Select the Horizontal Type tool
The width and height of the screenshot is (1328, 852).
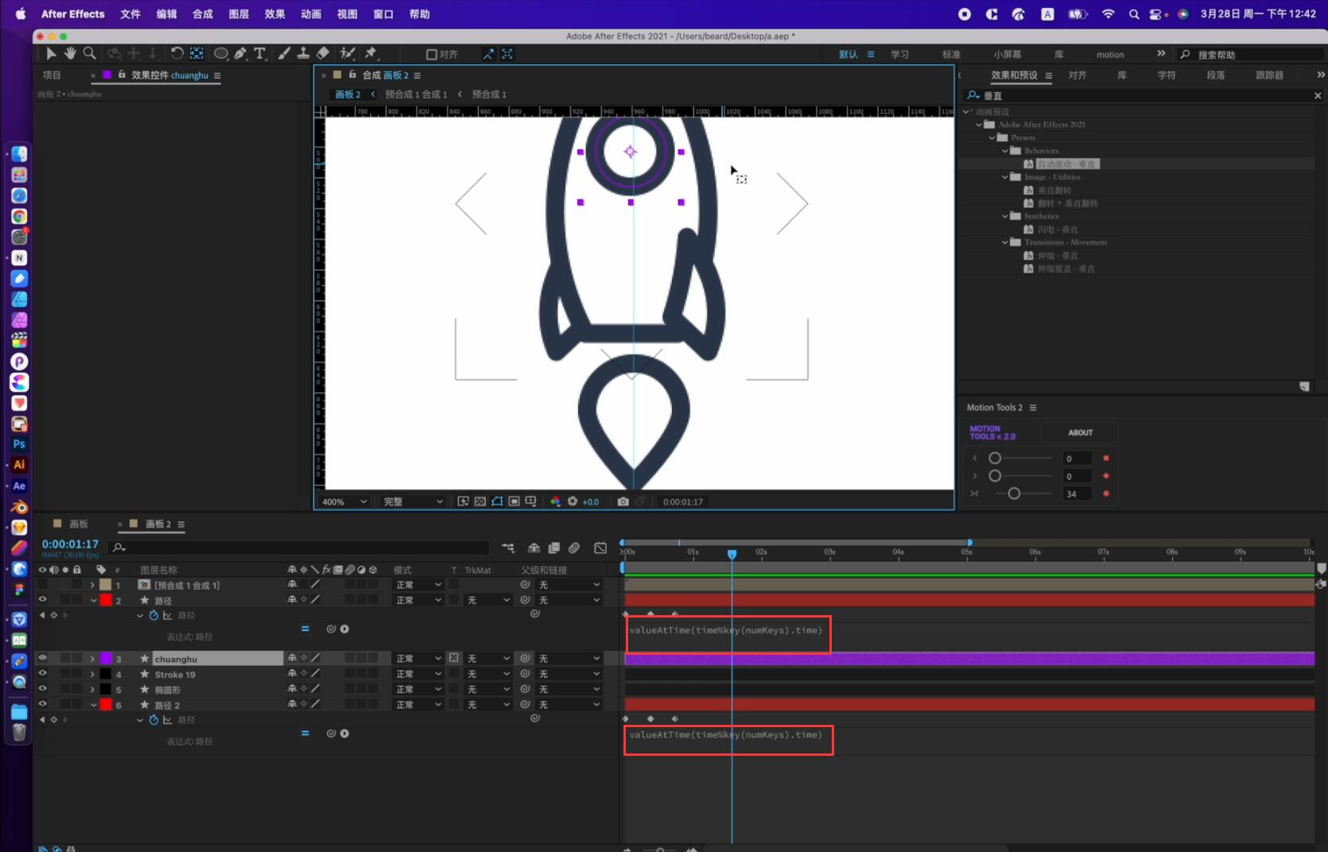(260, 53)
